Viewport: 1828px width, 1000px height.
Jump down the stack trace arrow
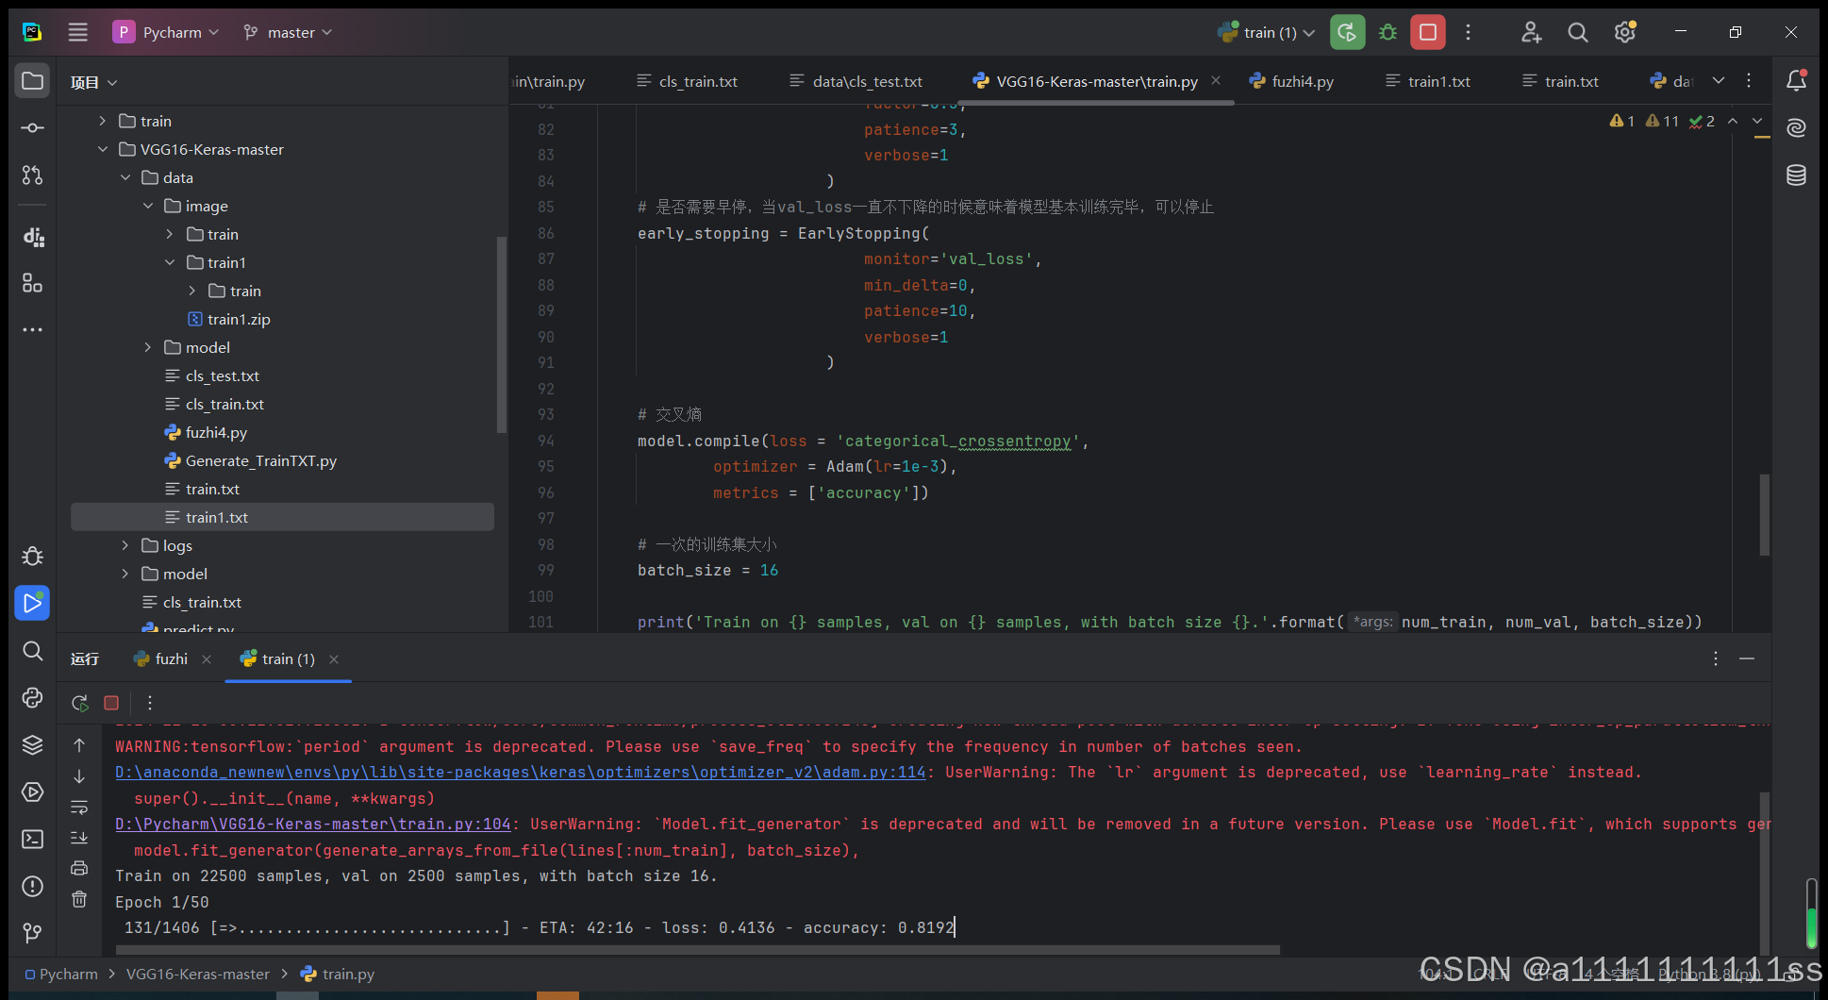(x=79, y=776)
